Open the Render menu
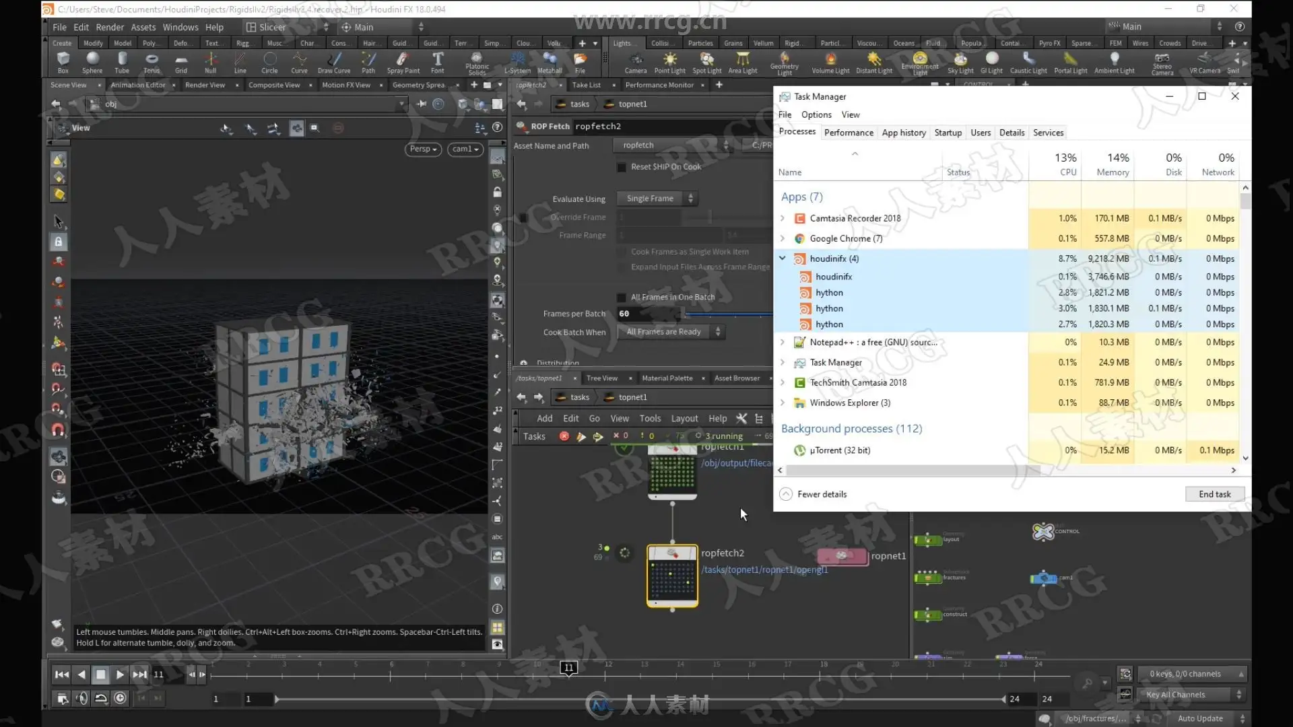Image resolution: width=1293 pixels, height=727 pixels. pyautogui.click(x=109, y=27)
